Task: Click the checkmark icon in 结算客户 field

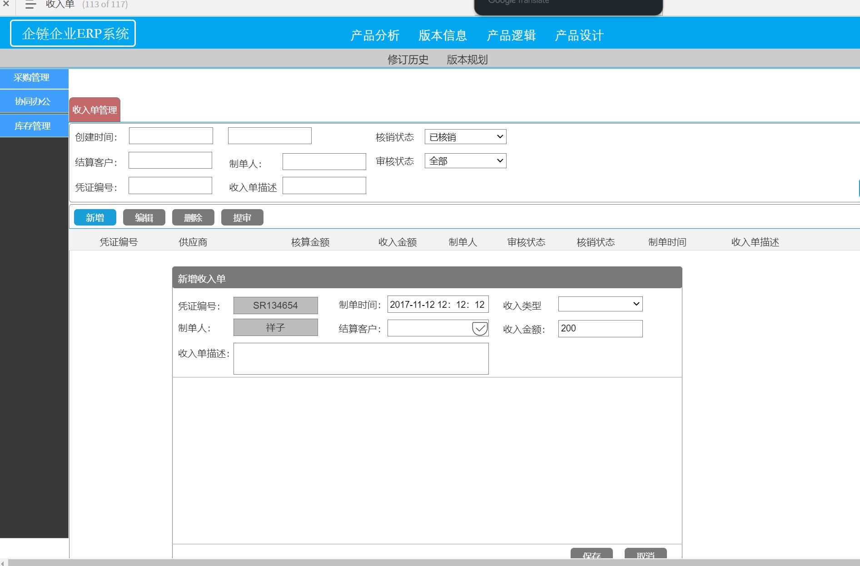Action: tap(480, 328)
